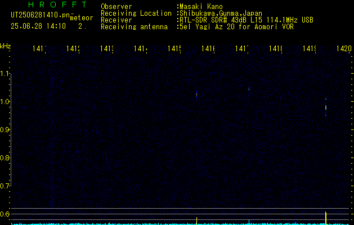Viewport: 354px width, 225px height.
Task: Click the 0.7 kHz frequency label
Action: 5,186
